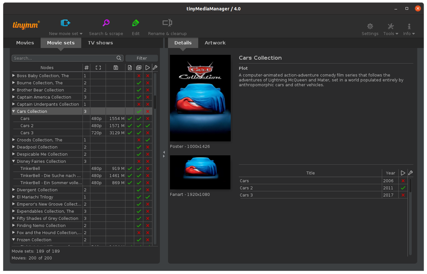The image size is (427, 274).
Task: Click the Rename & cleanup icon
Action: 167,23
